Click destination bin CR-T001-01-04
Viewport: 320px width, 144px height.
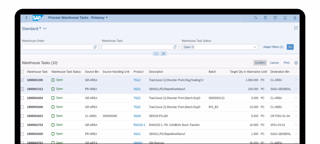coord(280,116)
